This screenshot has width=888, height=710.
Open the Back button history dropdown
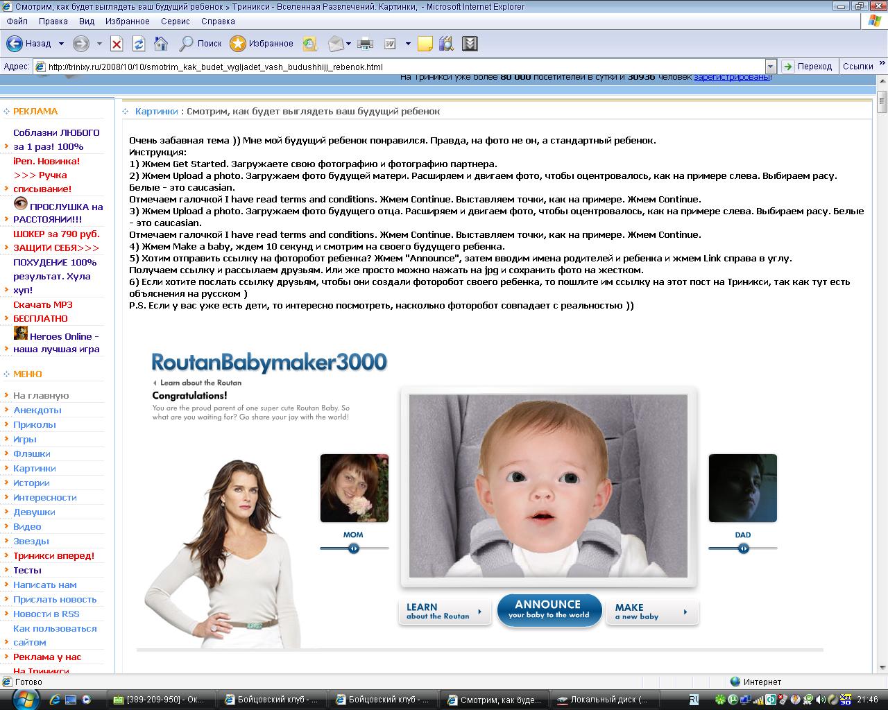pos(61,44)
